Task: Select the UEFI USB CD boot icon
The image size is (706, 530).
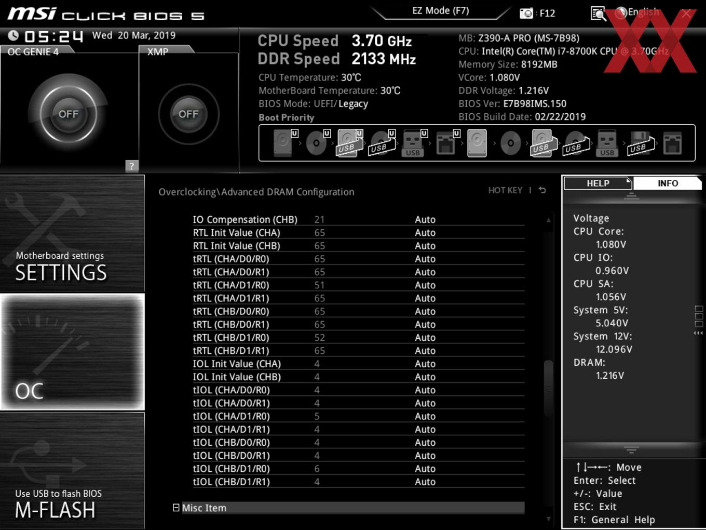Action: pyautogui.click(x=382, y=143)
